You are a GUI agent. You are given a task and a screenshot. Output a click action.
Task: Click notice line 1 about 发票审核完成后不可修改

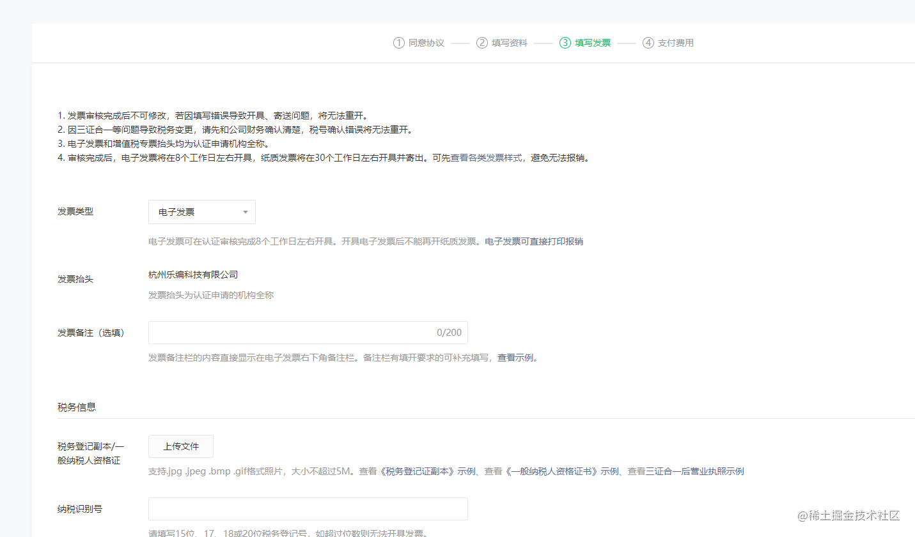214,116
